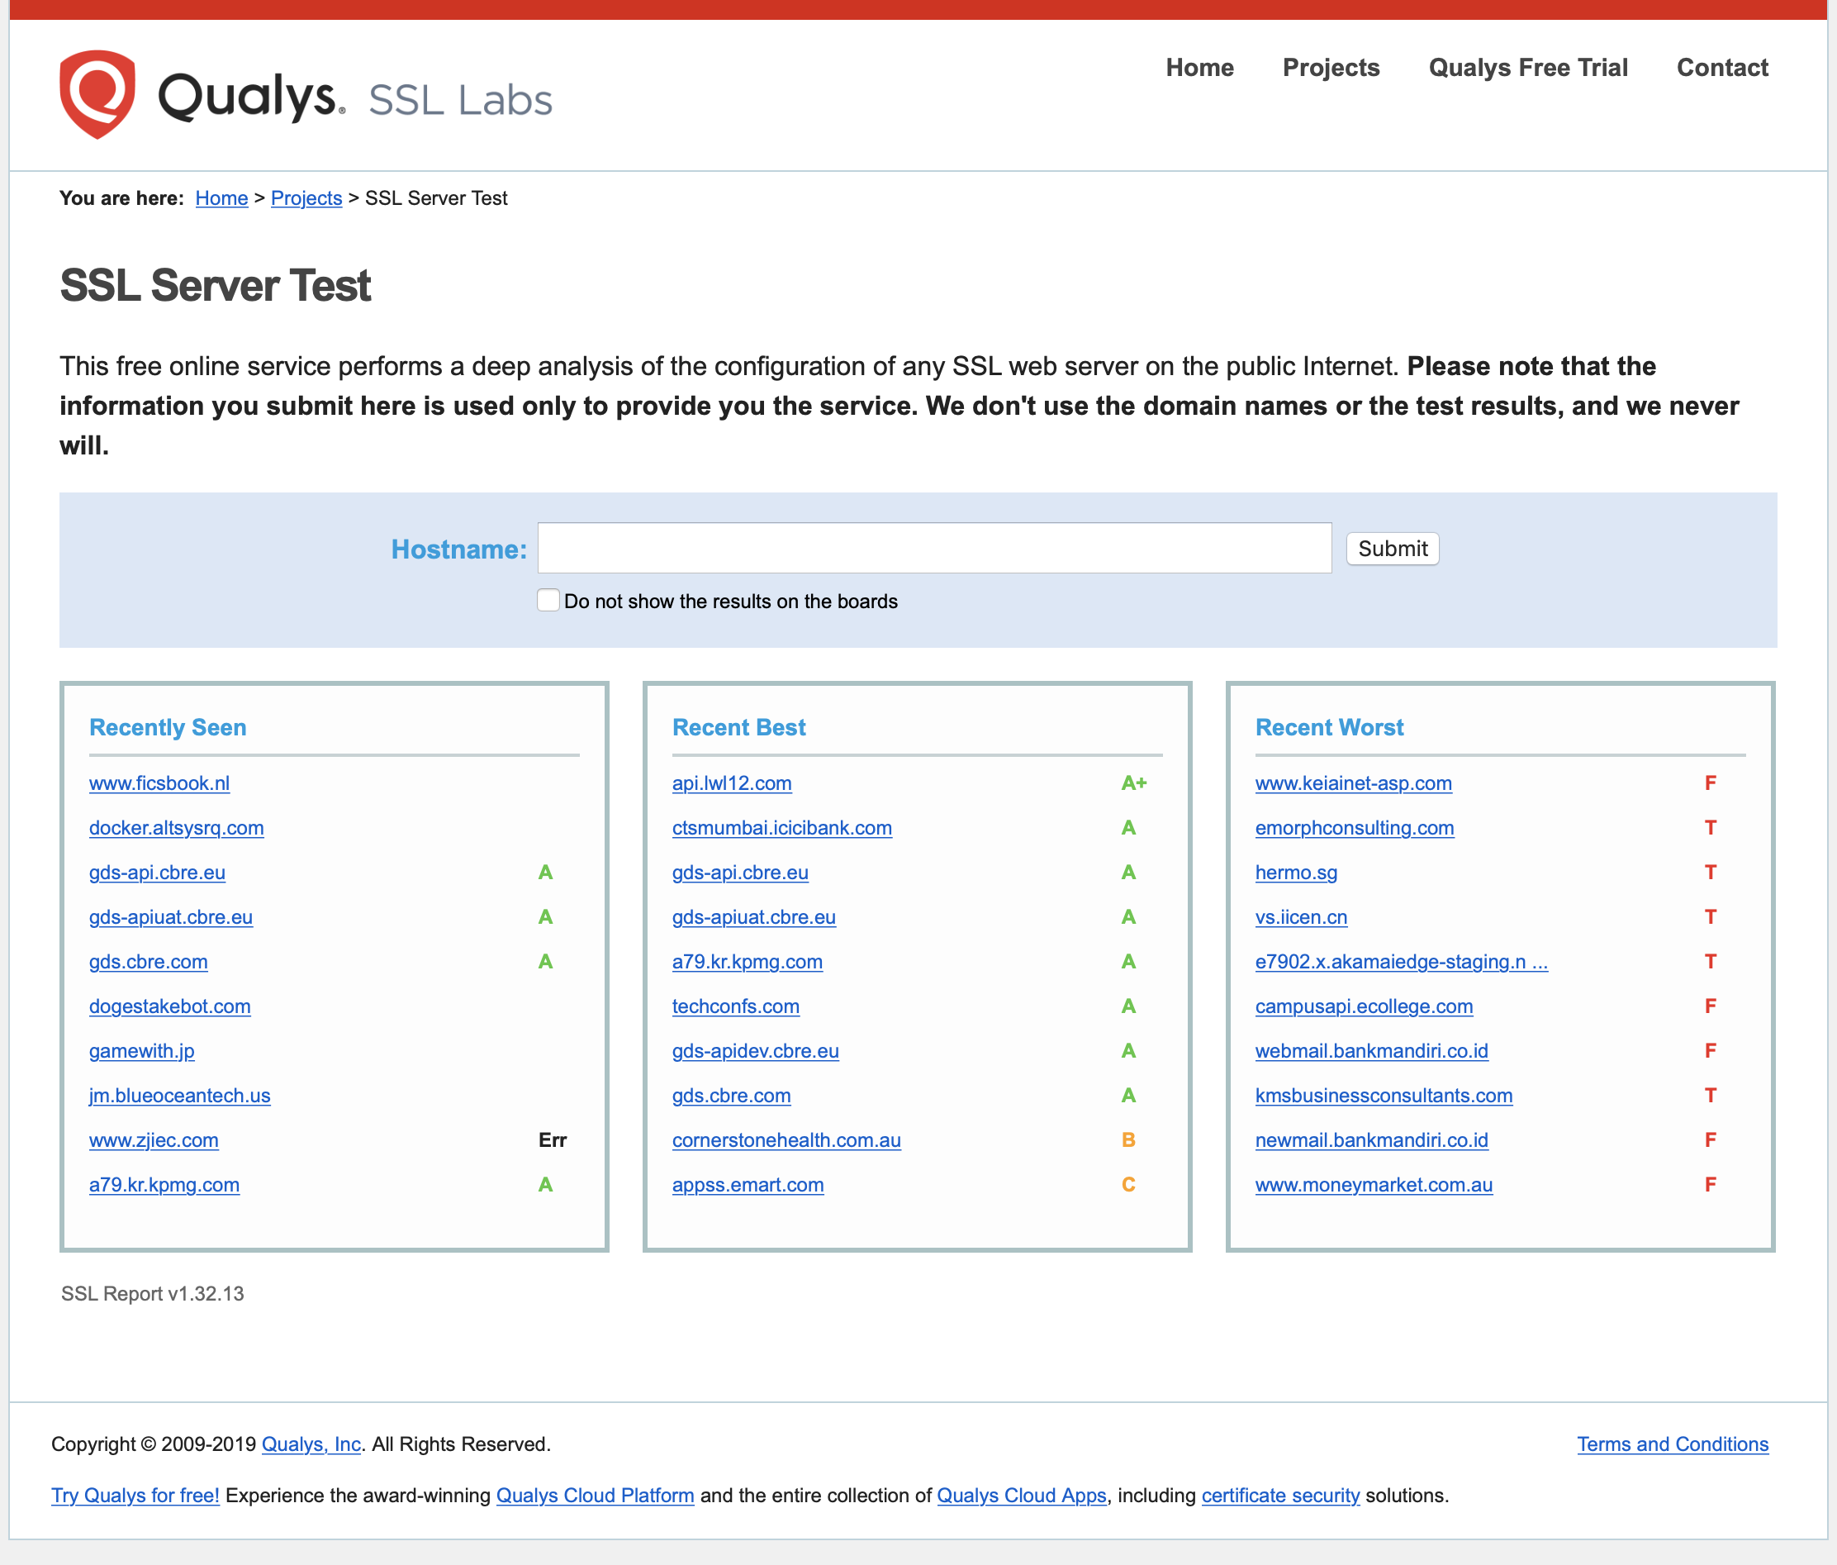The width and height of the screenshot is (1837, 1565).
Task: Follow the Home breadcrumb link
Action: tap(221, 197)
